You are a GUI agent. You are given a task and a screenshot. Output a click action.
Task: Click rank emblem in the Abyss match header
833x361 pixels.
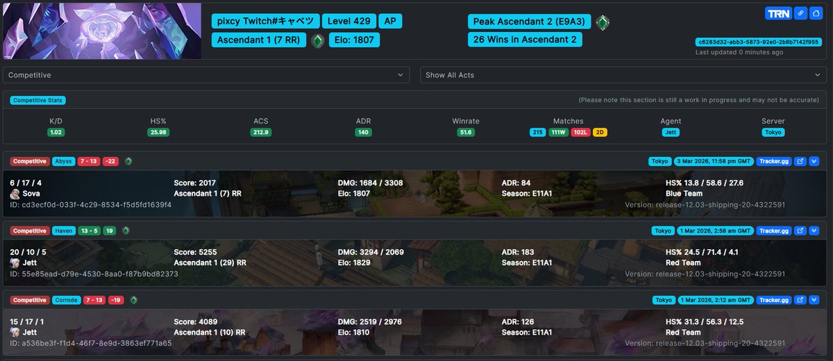point(128,162)
